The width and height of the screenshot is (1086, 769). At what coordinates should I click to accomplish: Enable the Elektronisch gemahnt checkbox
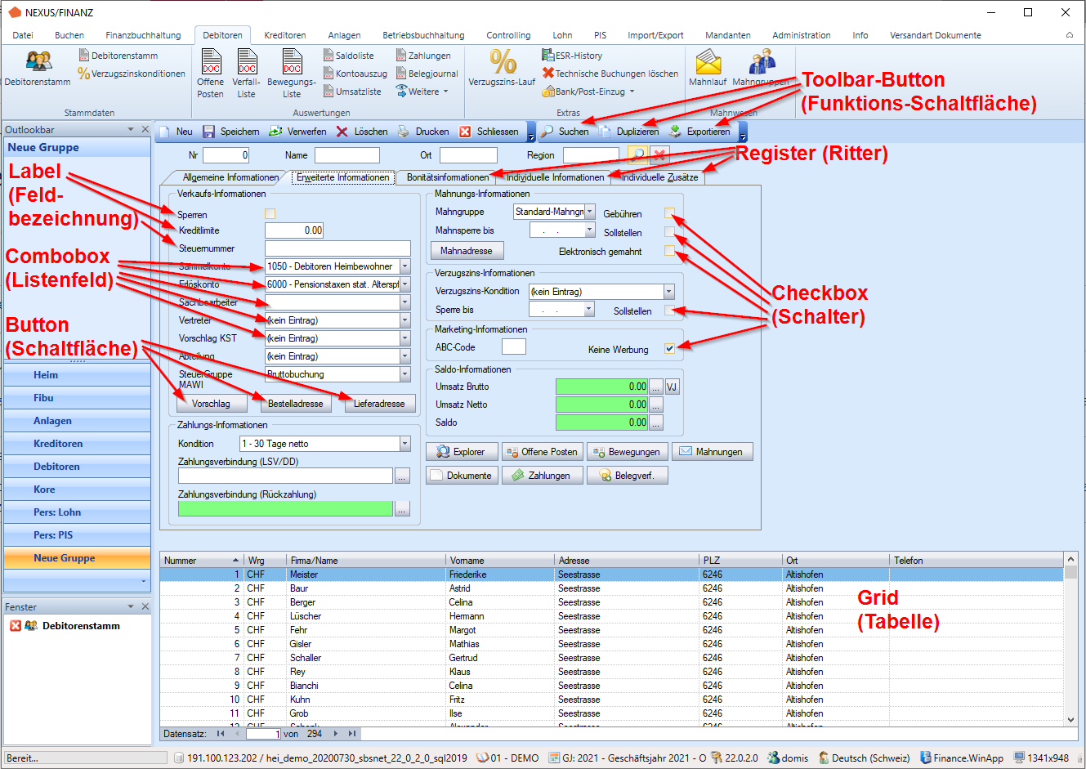tap(669, 251)
